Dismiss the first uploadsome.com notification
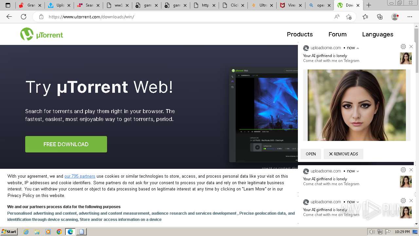419x236 pixels. tap(411, 47)
